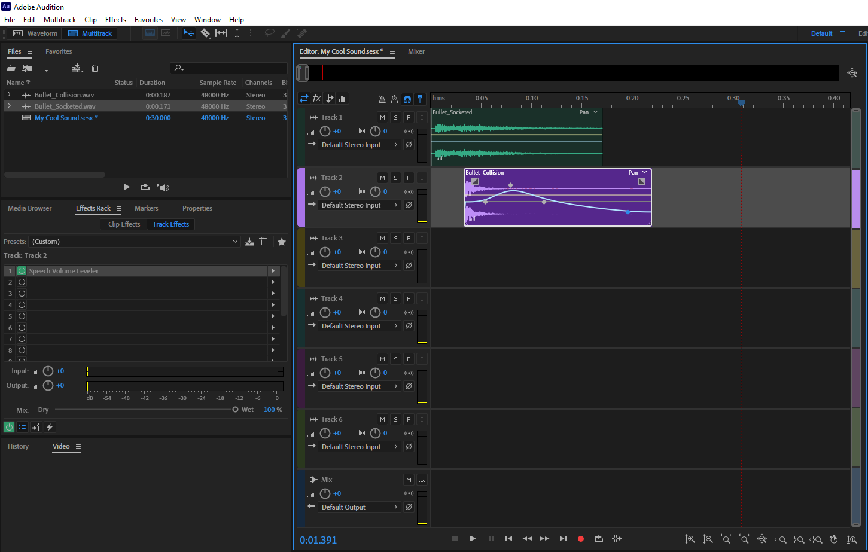Viewport: 868px width, 552px height.
Task: Click the Inputs/Outputs arrows icon in editor
Action: pos(304,99)
